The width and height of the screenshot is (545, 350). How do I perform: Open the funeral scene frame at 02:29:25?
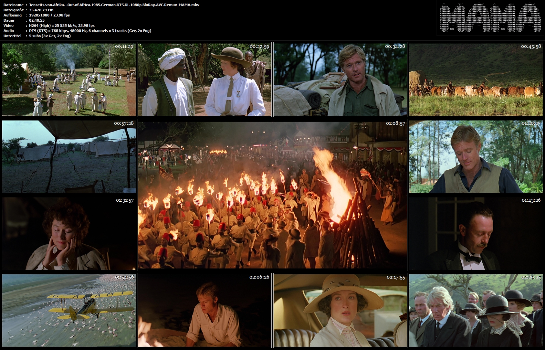click(x=476, y=310)
